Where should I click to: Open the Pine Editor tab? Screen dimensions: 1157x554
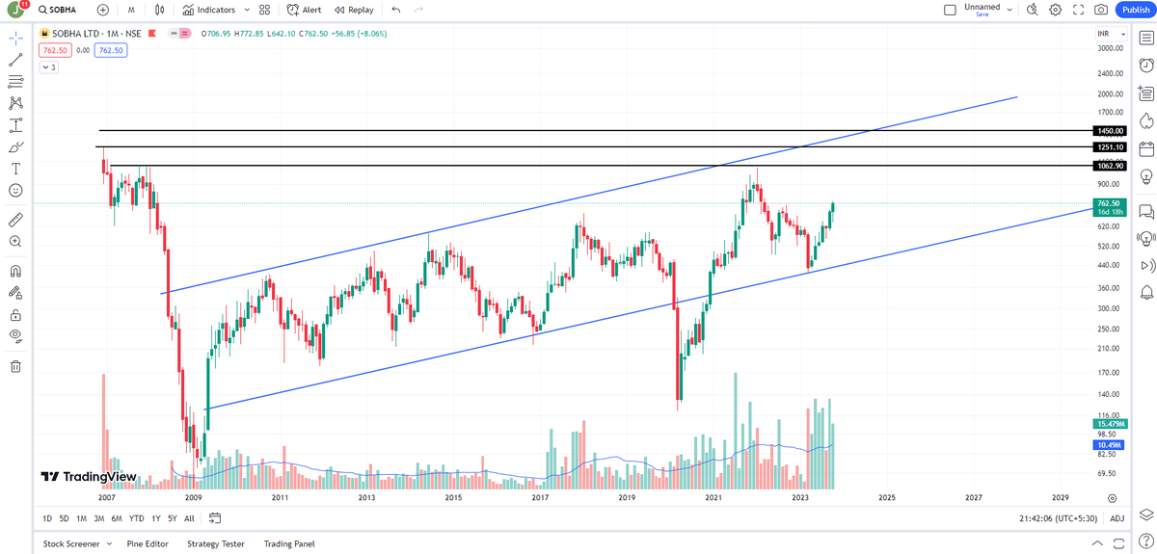(148, 544)
